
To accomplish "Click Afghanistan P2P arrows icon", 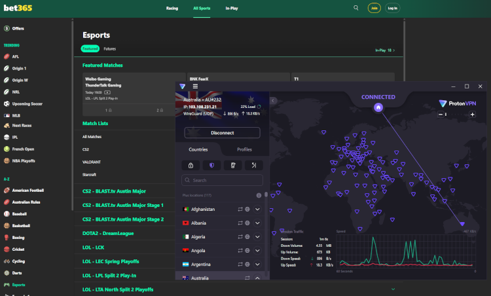I will [x=240, y=210].
